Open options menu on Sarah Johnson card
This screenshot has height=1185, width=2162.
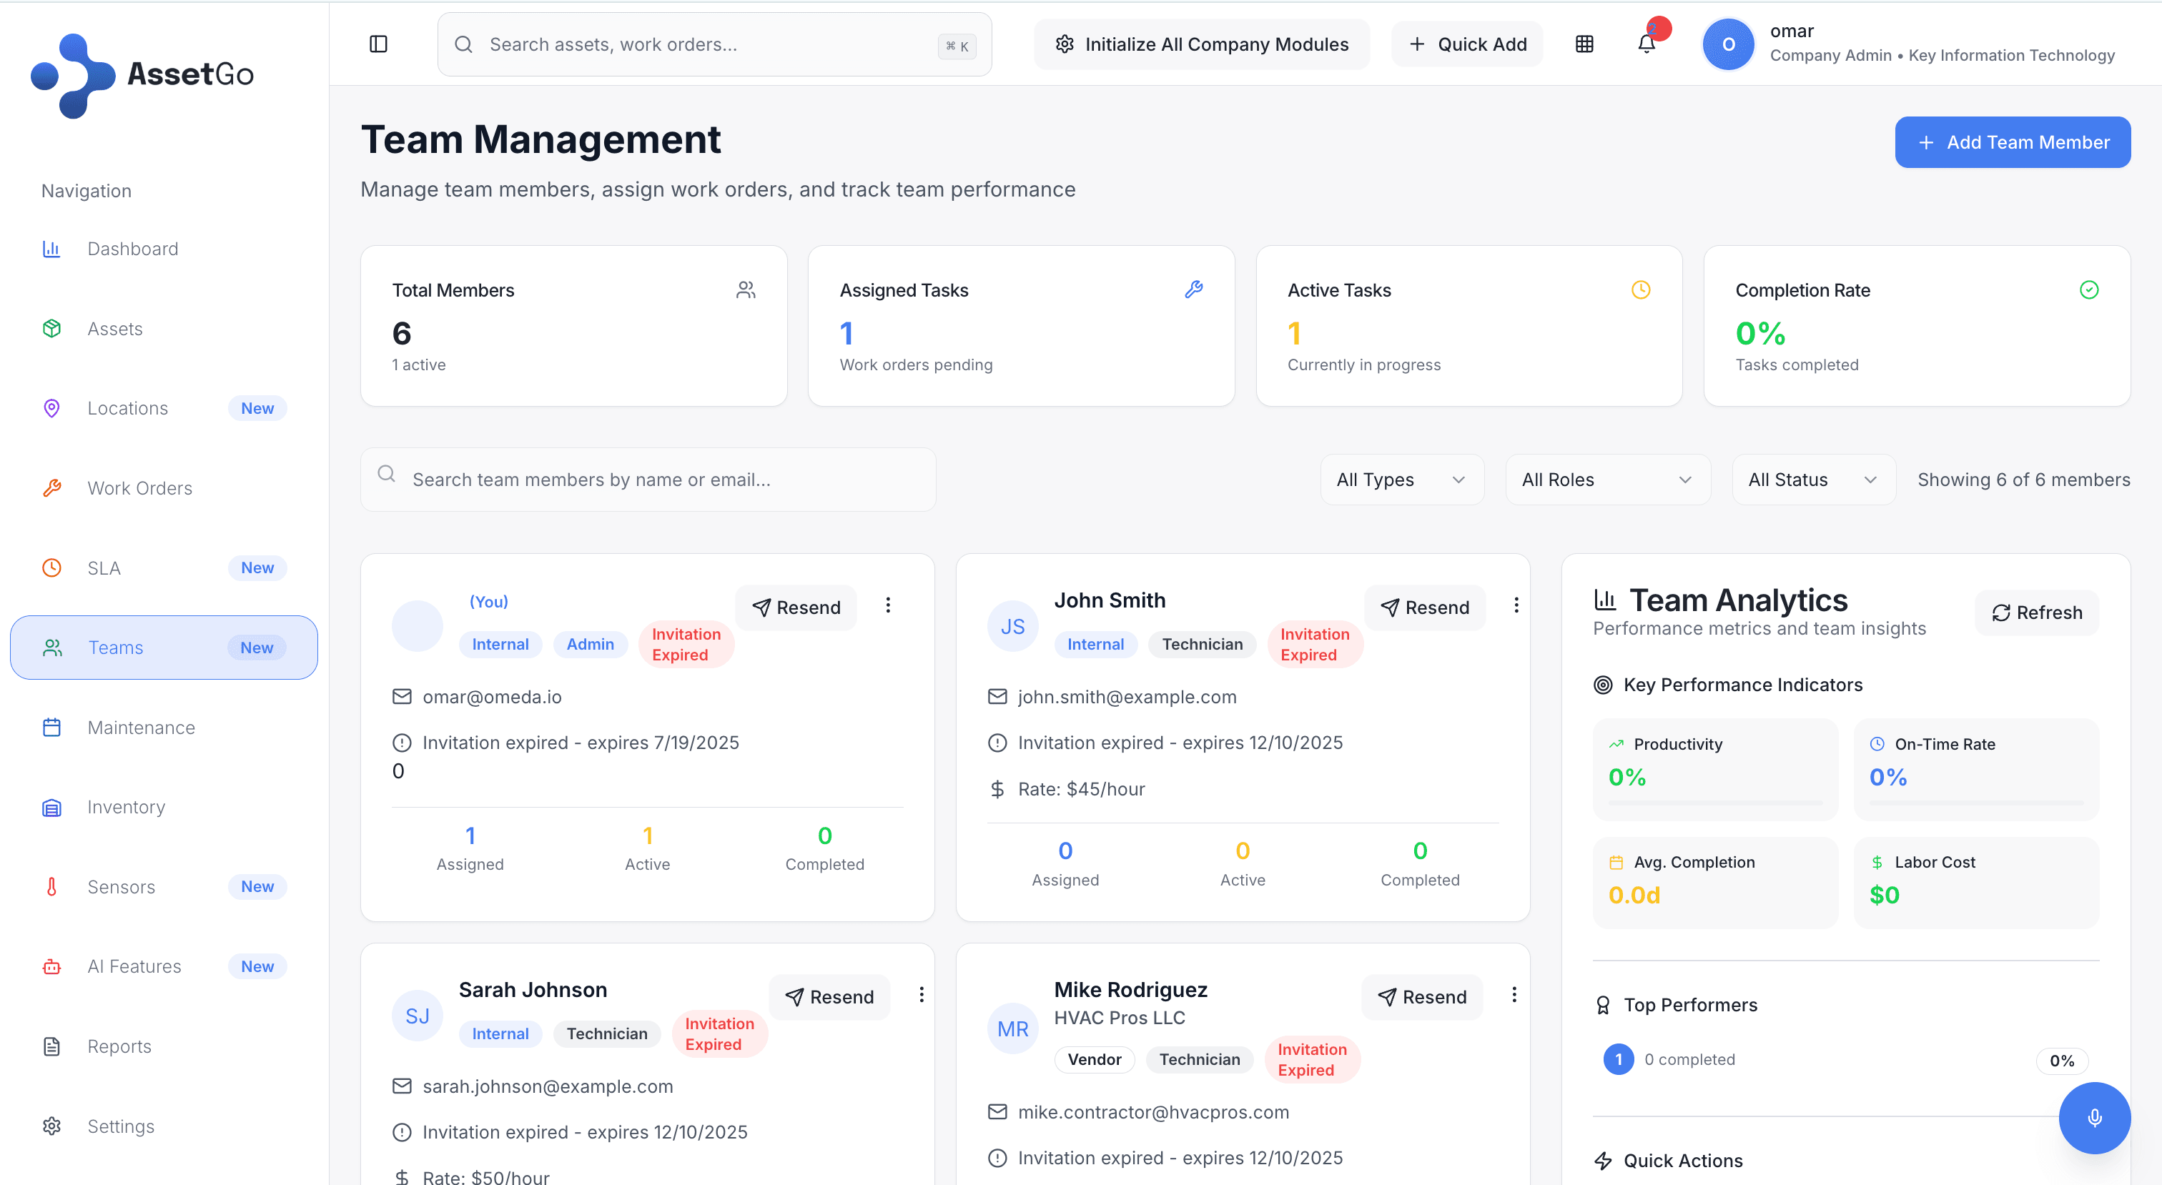pos(921,994)
